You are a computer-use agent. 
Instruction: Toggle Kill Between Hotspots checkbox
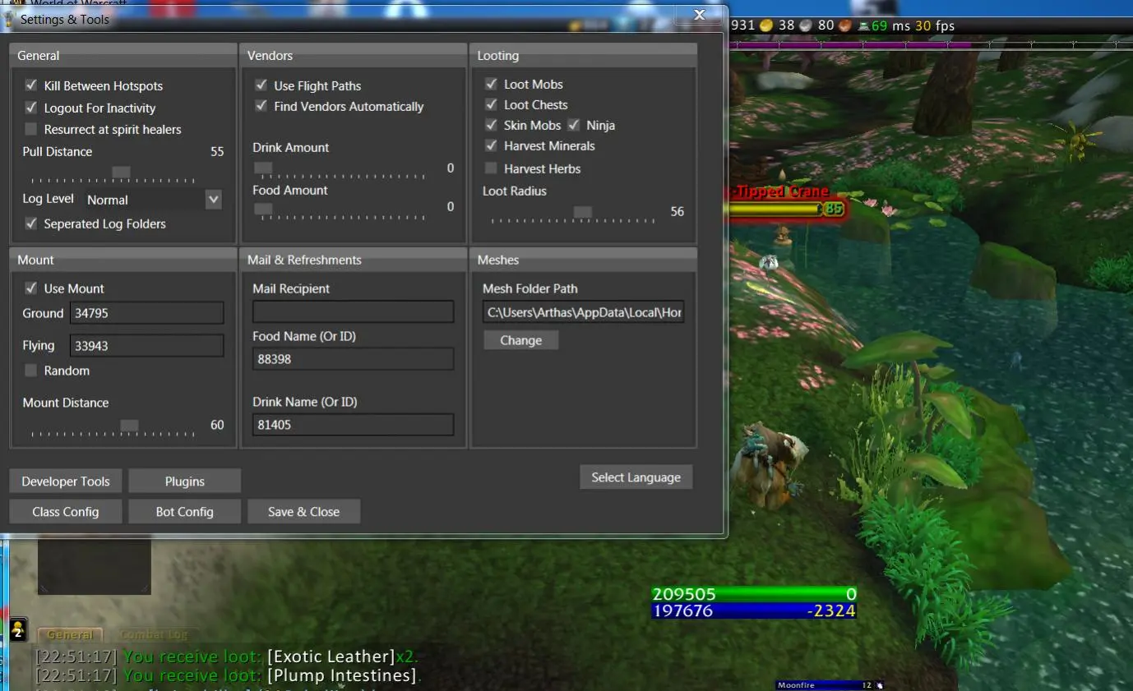31,85
